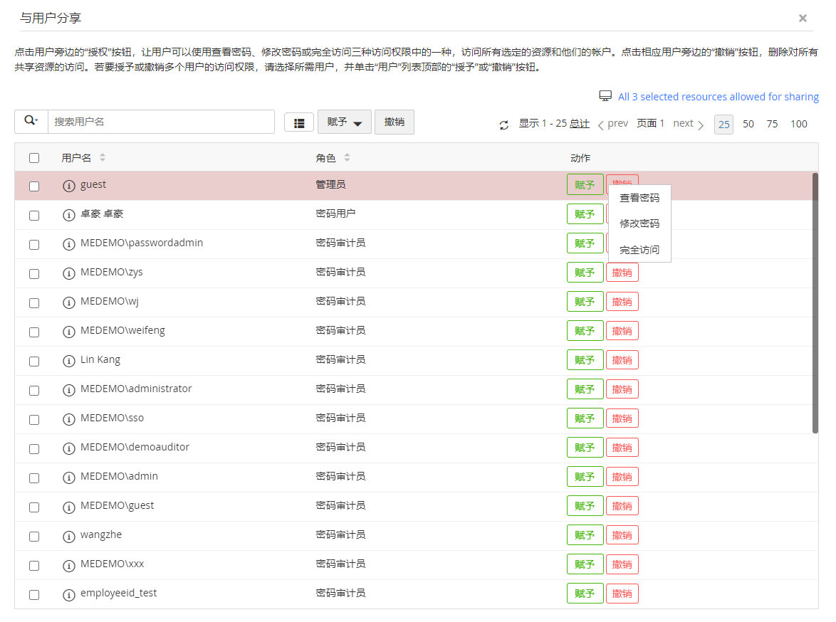Viewport: 836px width, 622px height.
Task: Click the info icon next to guest
Action: coord(69,186)
